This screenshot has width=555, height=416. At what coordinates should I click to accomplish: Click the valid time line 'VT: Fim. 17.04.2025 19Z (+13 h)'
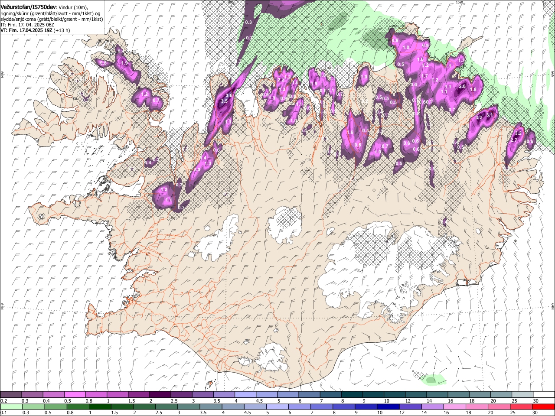[35, 31]
